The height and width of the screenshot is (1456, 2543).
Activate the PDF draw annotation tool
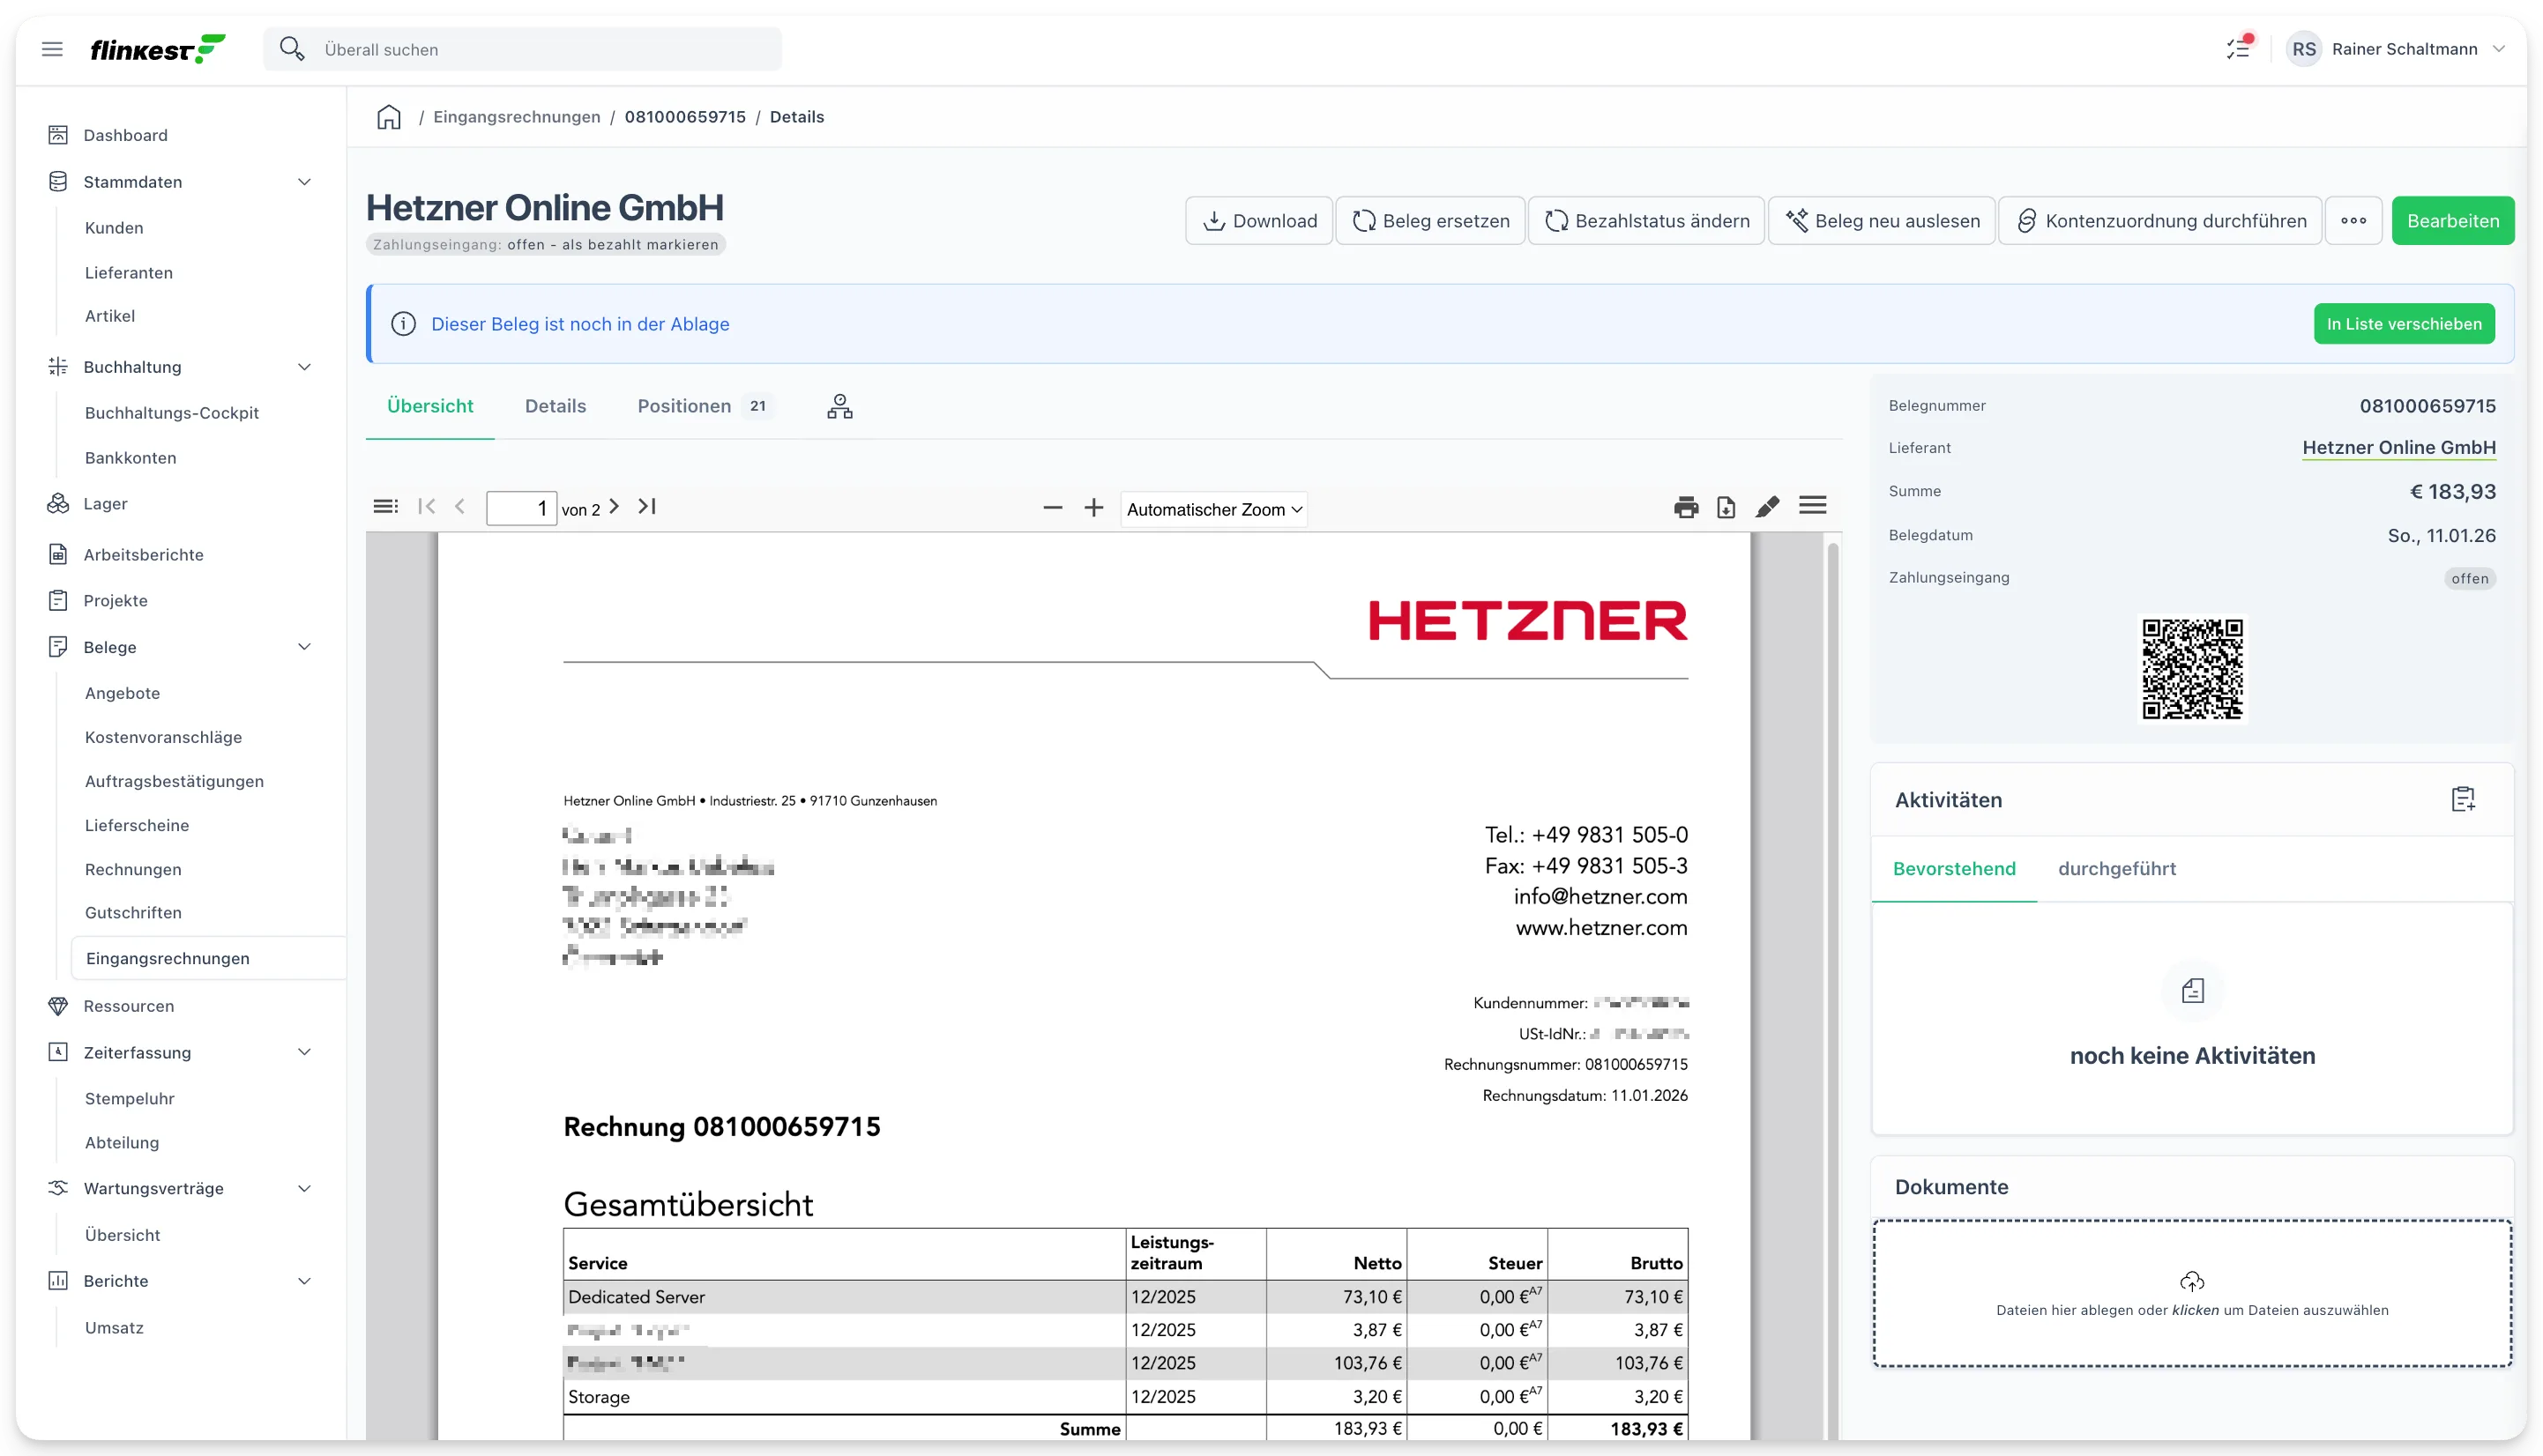1768,507
